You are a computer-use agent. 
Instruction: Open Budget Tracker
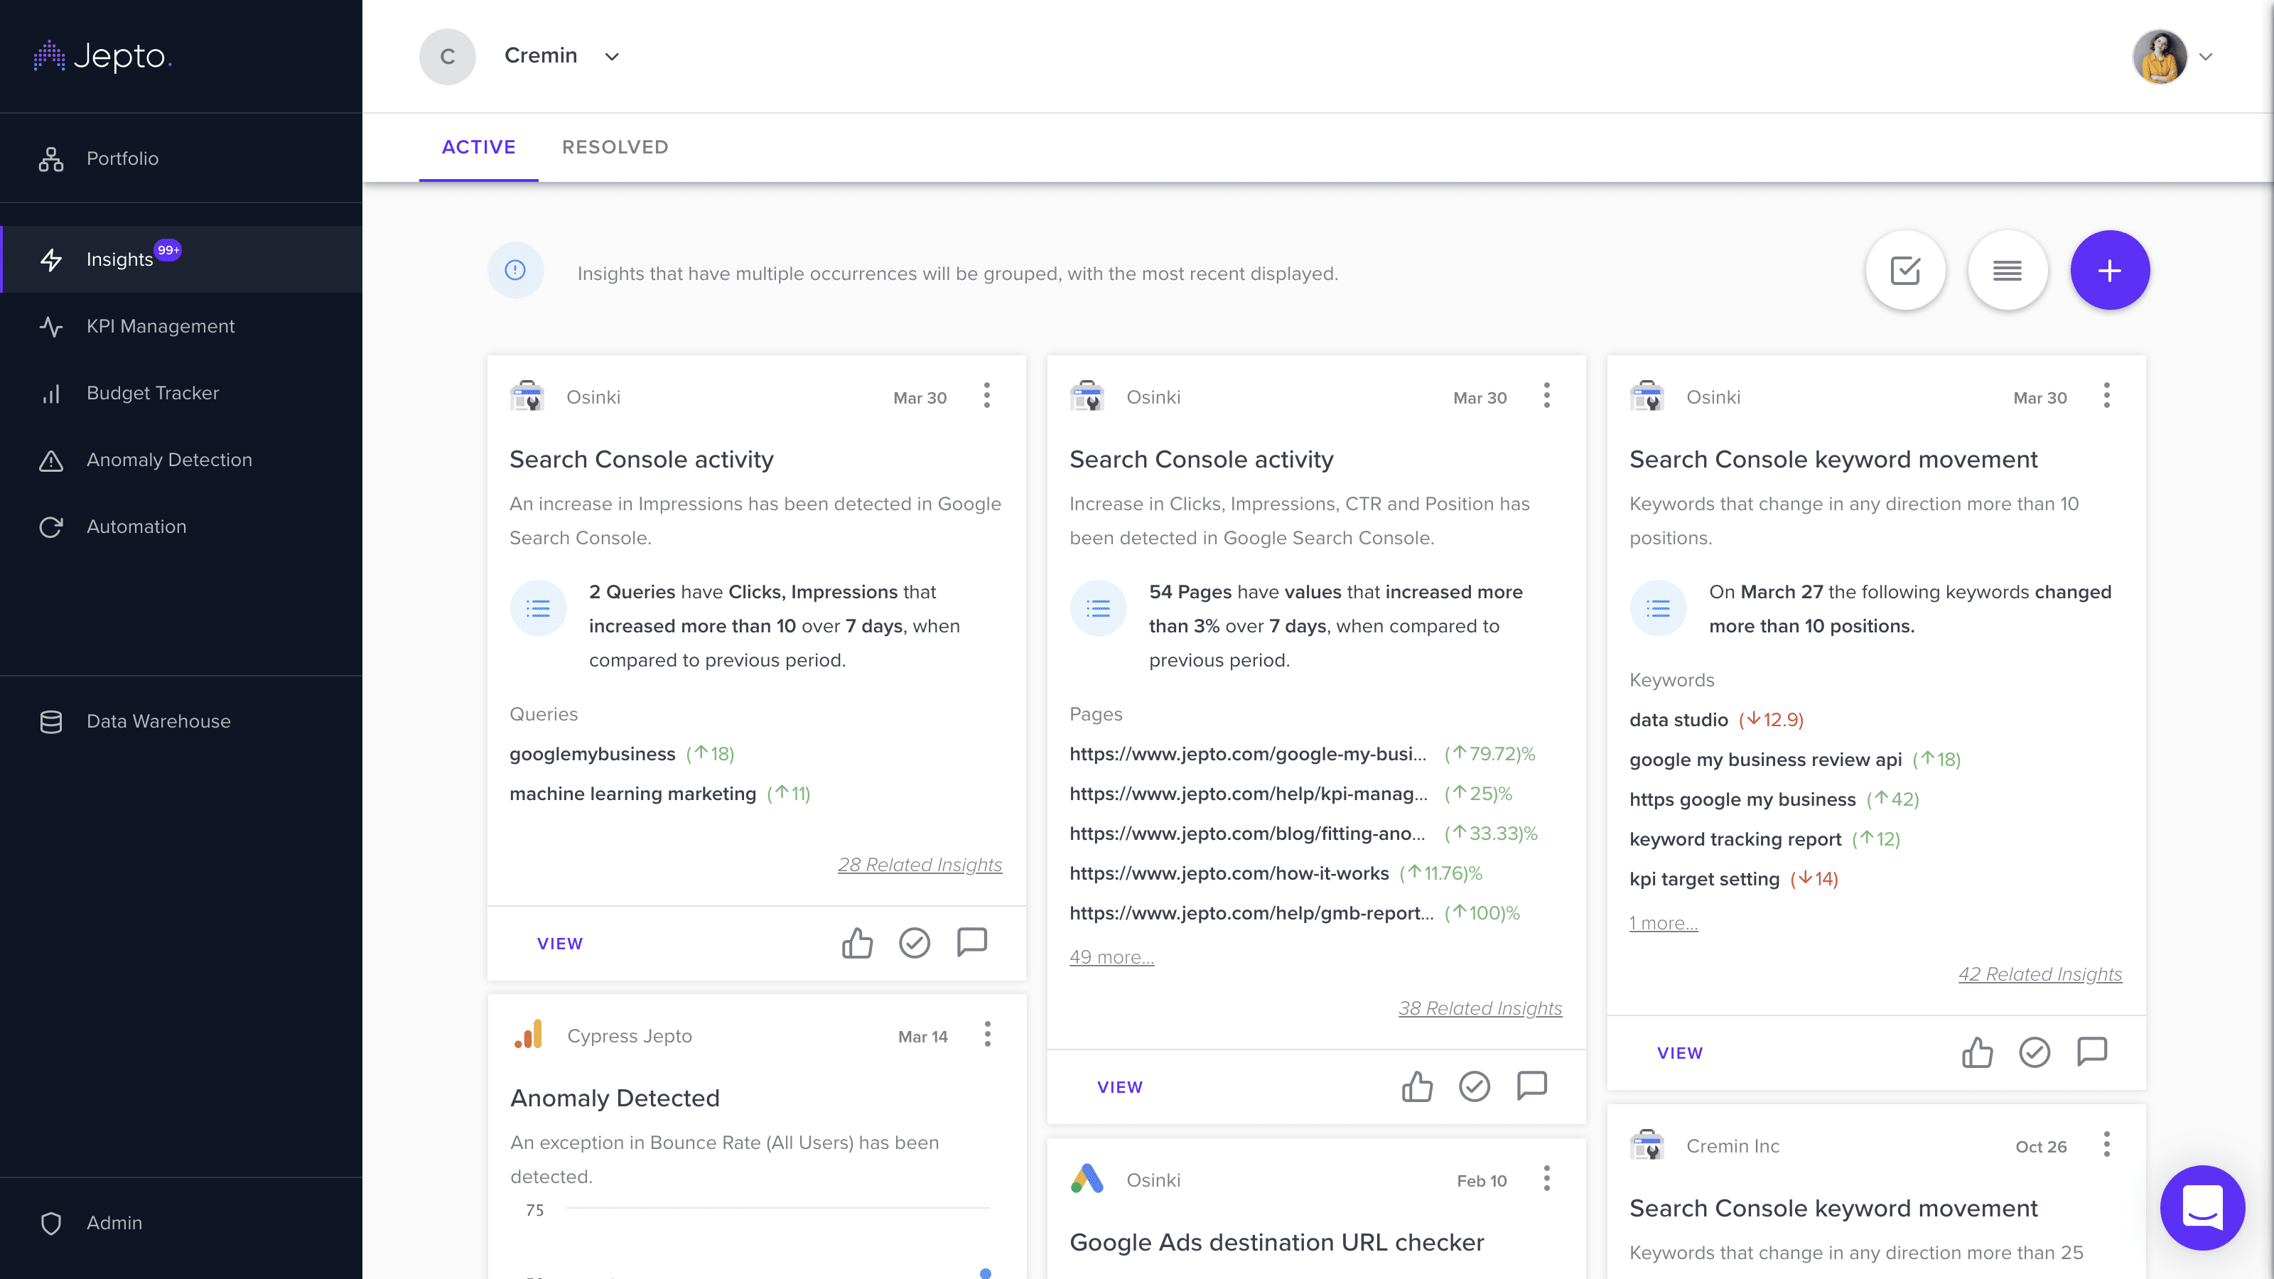pos(181,393)
